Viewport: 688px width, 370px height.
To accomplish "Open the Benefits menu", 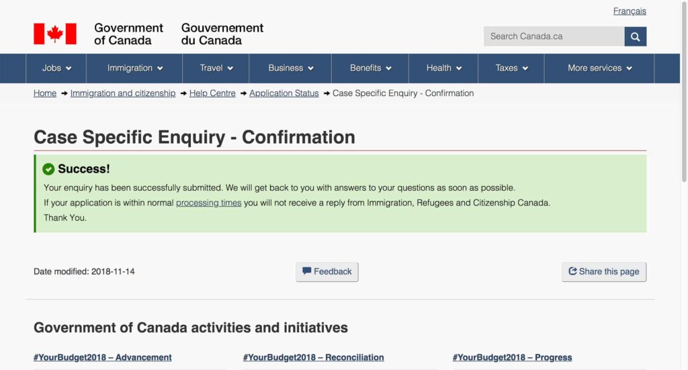I will point(371,68).
